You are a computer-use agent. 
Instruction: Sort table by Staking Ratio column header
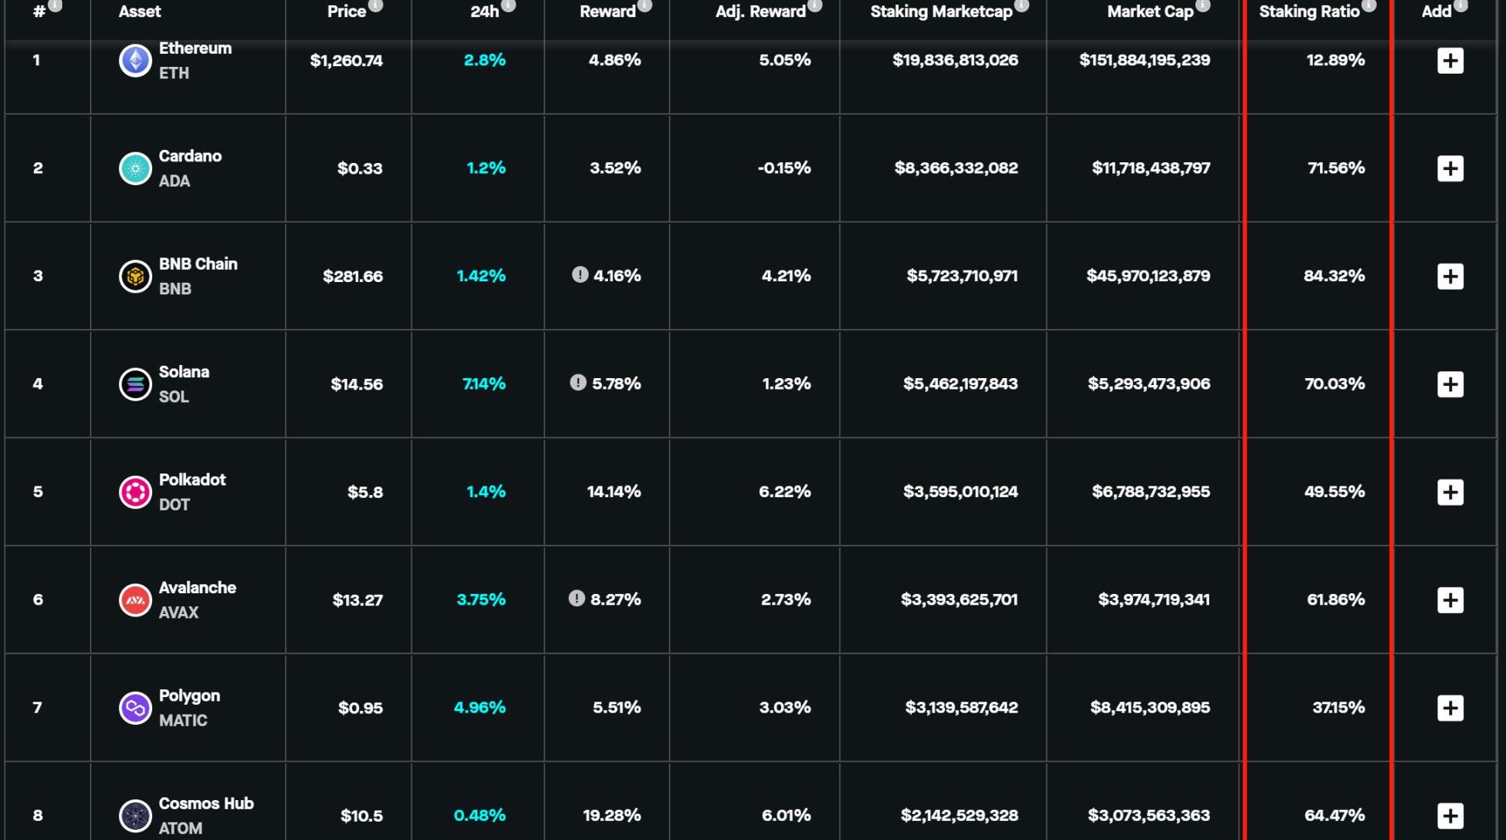pos(1308,12)
